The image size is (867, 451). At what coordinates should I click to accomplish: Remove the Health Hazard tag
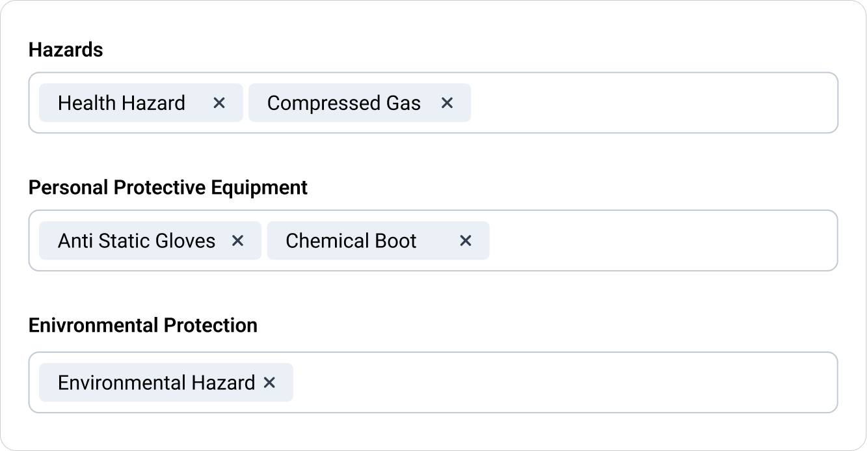(x=219, y=103)
